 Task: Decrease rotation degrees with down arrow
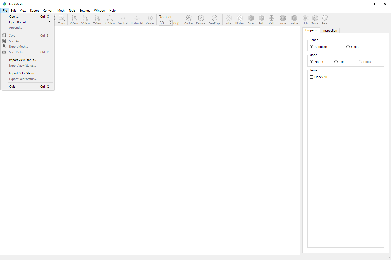click(170, 24)
